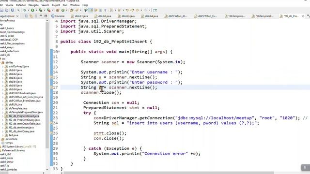Toggle Mark Occurrences highlighter icon
Viewport: 310px width, 174px height.
pyautogui.click(x=91, y=10)
